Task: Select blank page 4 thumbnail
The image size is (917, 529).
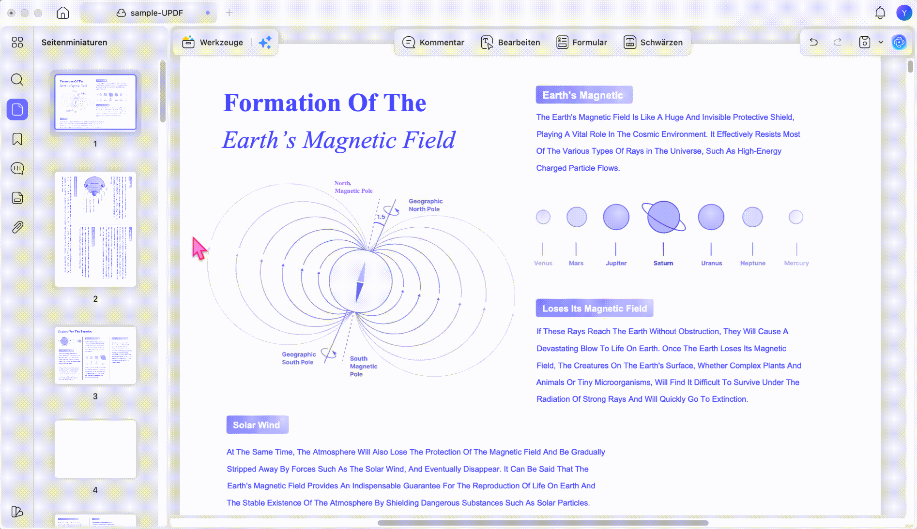Action: pyautogui.click(x=95, y=449)
